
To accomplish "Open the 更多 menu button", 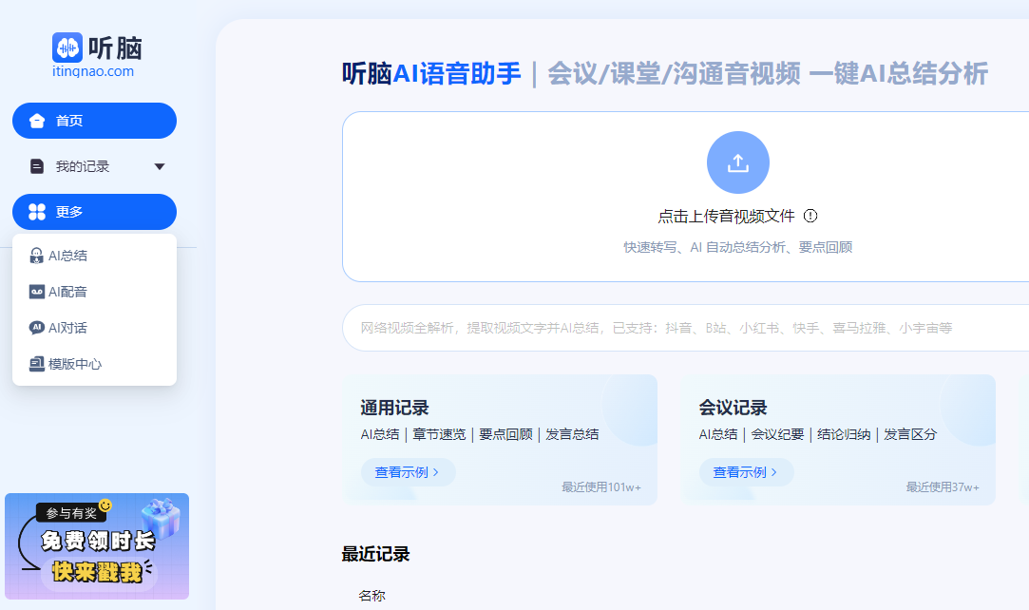I will tap(94, 212).
